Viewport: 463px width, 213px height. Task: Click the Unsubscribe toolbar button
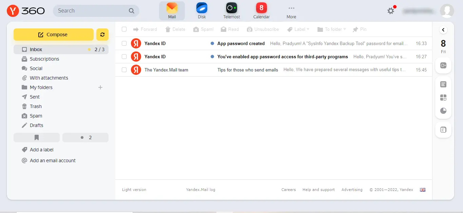[x=263, y=29]
